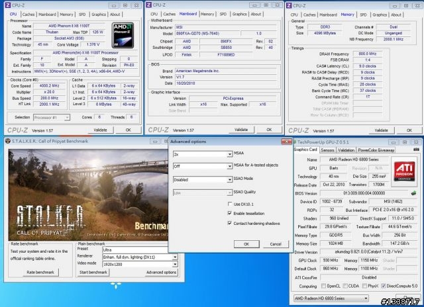Click the Core Voltage 1.376 V field
The width and height of the screenshot is (424, 307).
click(93, 44)
